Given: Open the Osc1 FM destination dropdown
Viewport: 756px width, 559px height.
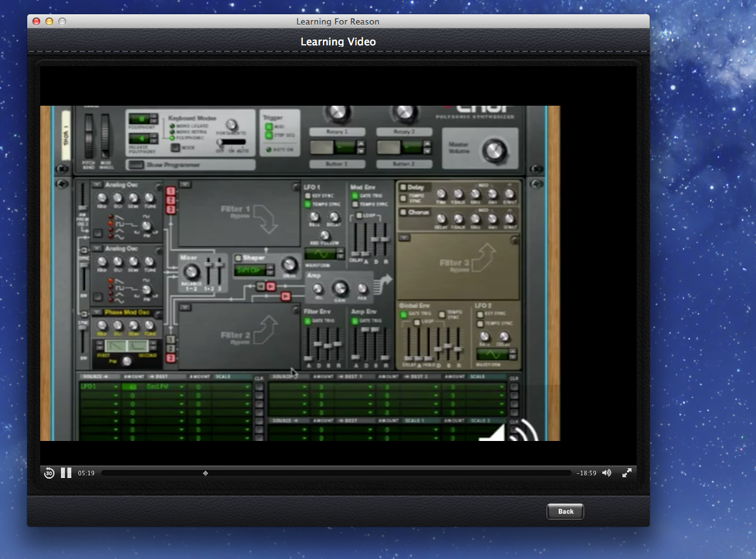Looking at the screenshot, I should pyautogui.click(x=165, y=387).
